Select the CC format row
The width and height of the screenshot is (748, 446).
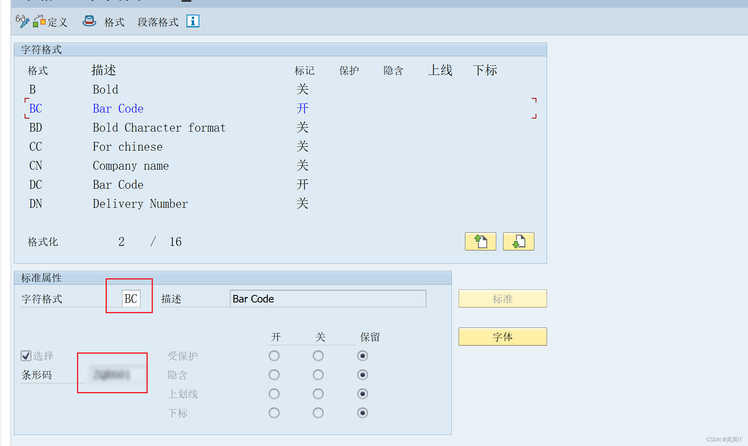[280, 147]
